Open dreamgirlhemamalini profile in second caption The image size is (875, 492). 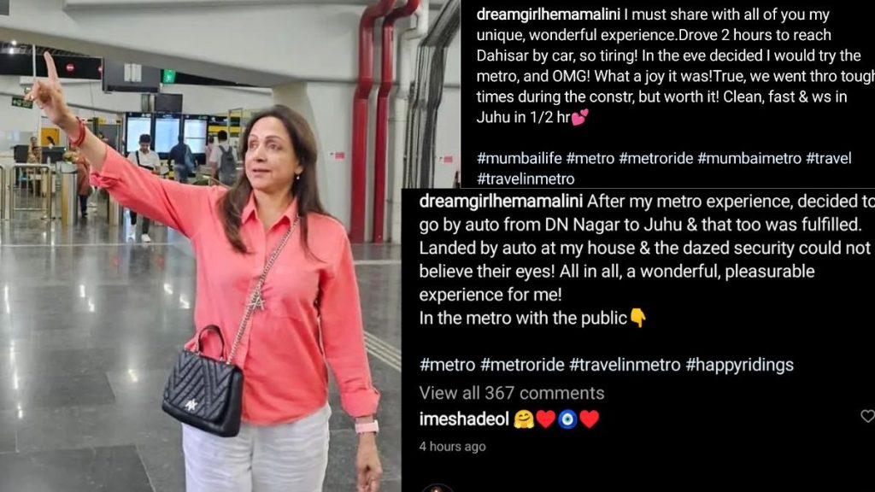tap(501, 202)
